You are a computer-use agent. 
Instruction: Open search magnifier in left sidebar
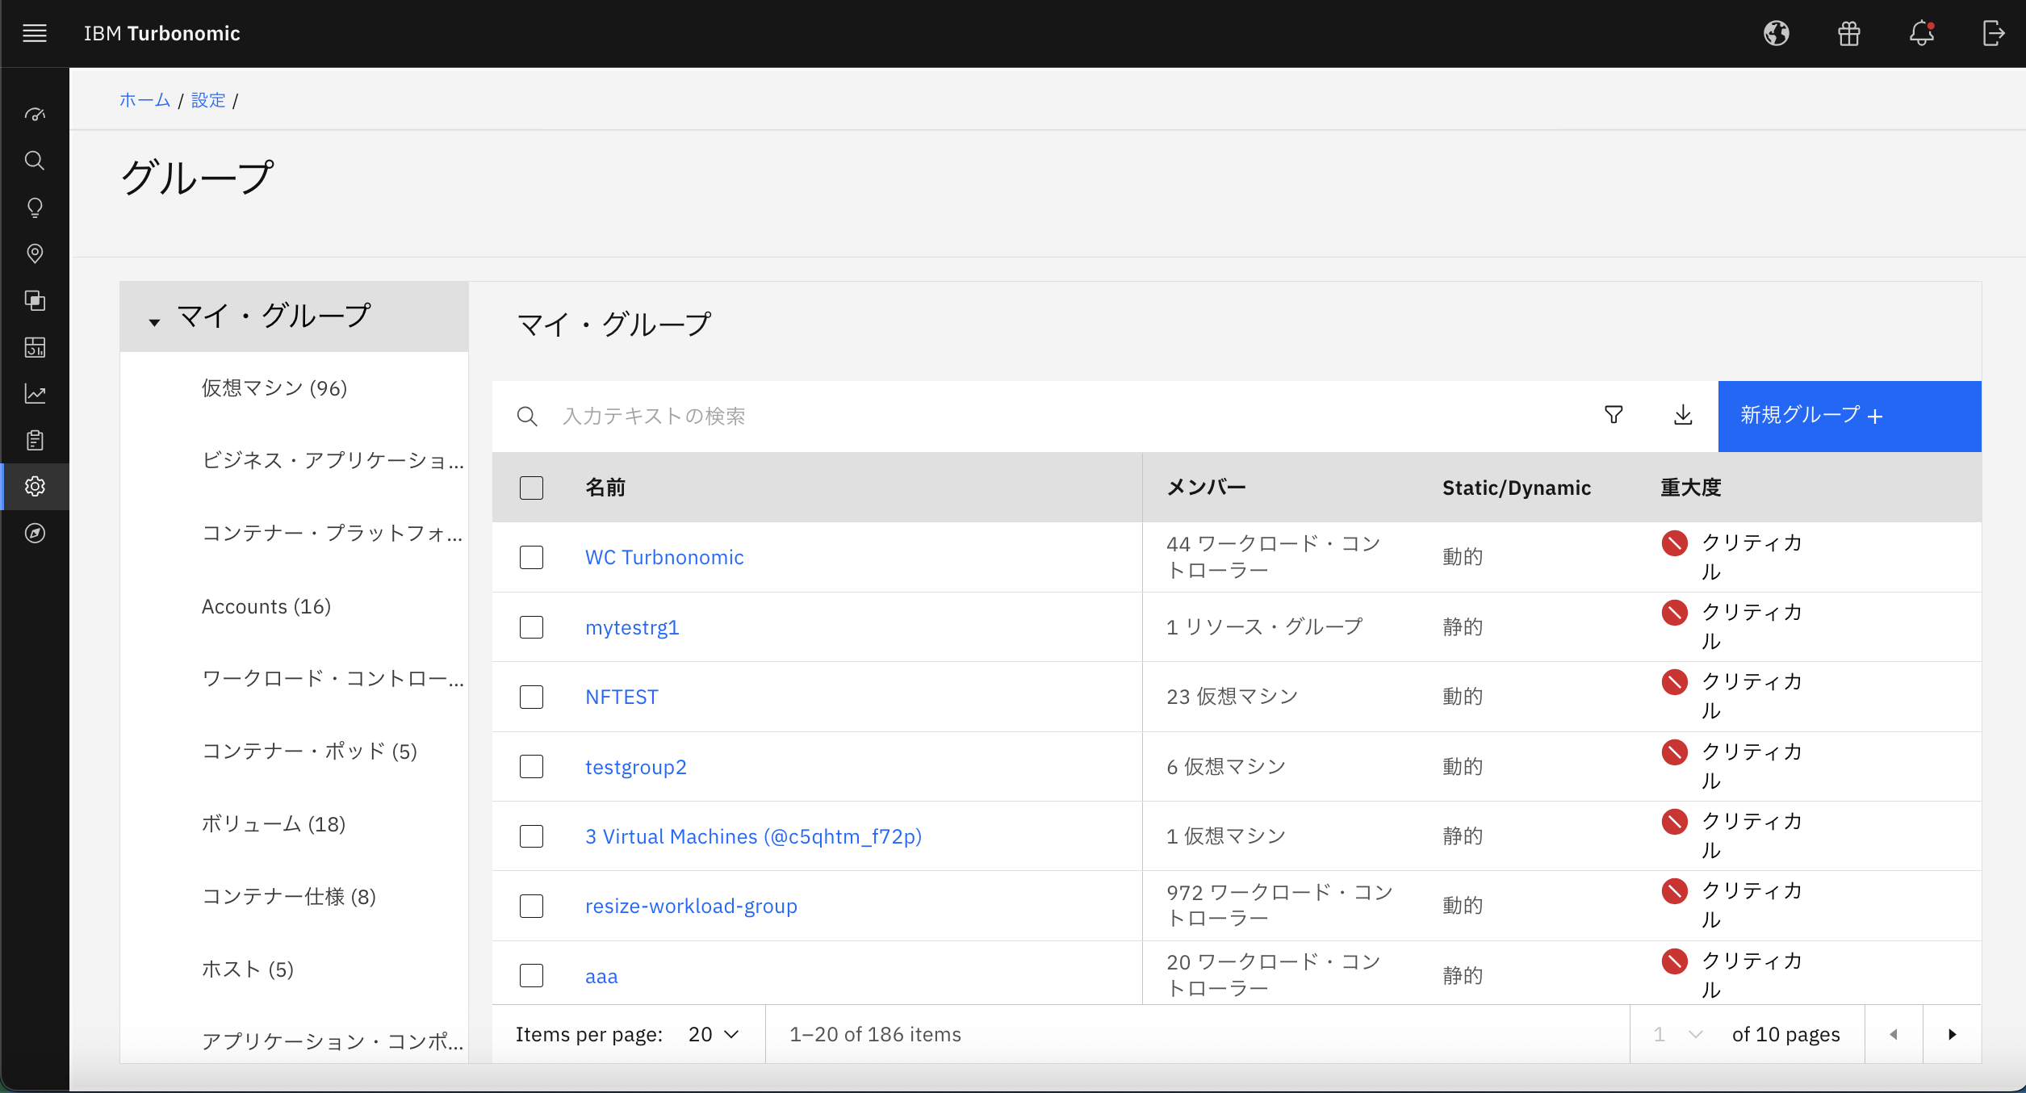34,160
